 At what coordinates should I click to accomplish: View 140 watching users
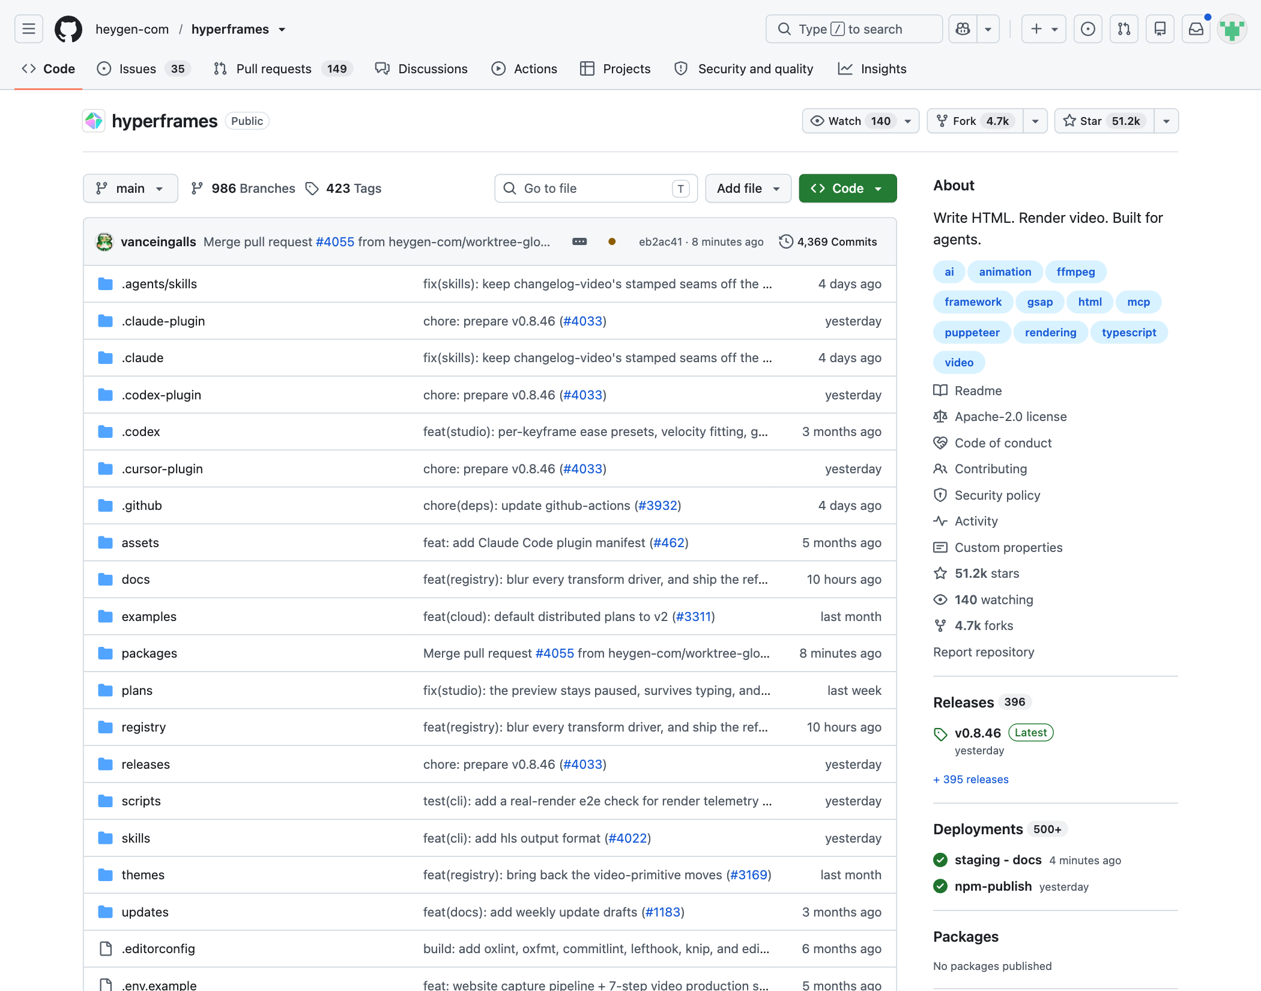[x=984, y=600]
